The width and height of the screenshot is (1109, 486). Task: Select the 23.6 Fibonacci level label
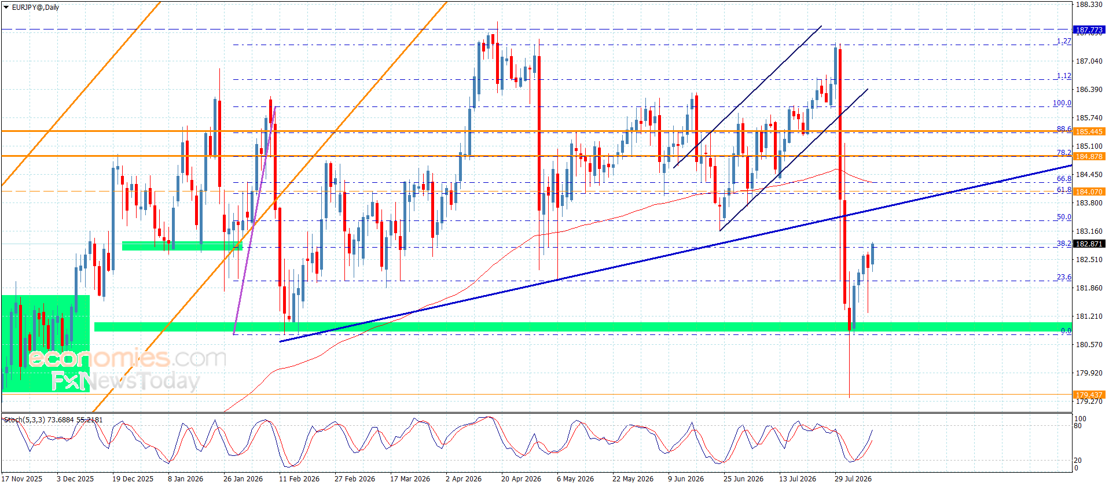coord(1064,277)
